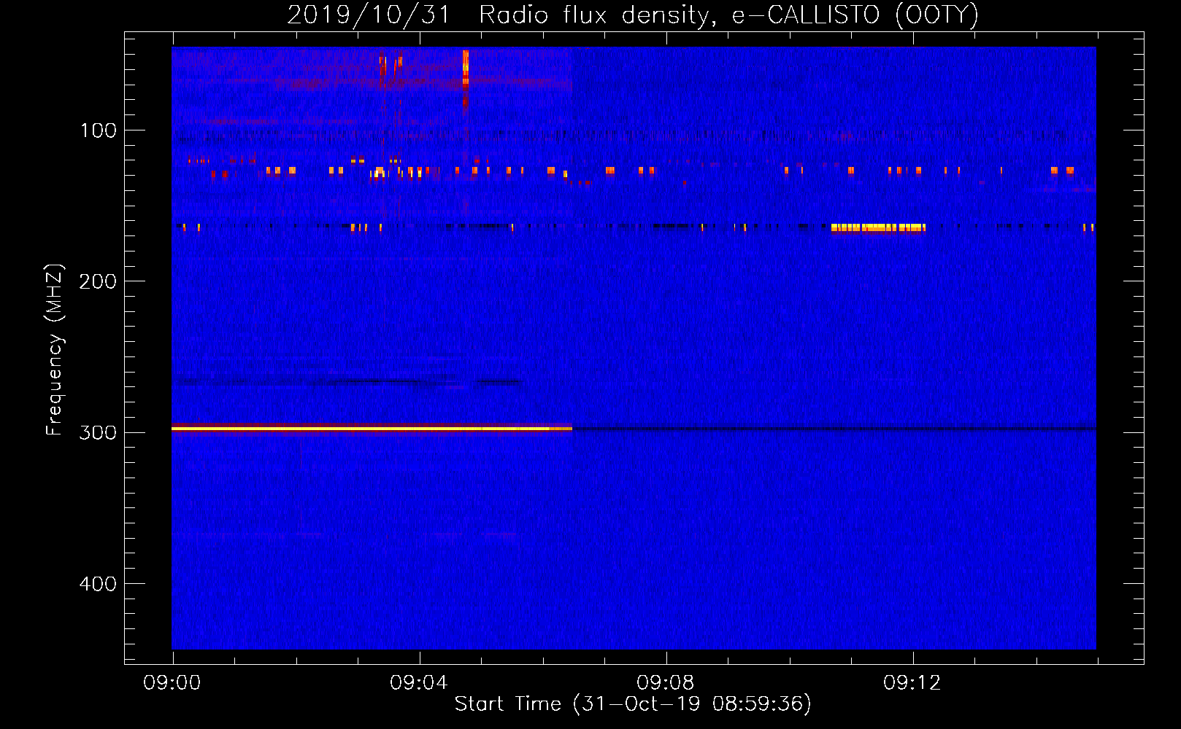Click the 100 MHz frequency tick label
Image resolution: width=1181 pixels, height=729 pixels.
point(99,130)
